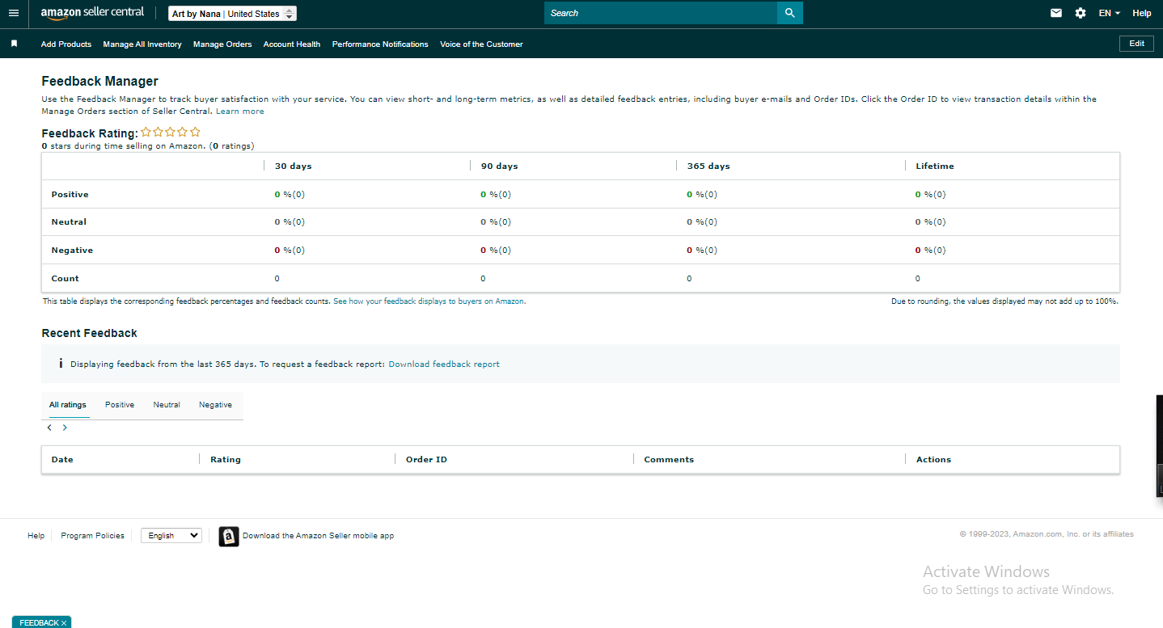Click the Amazon Seller app icon
1163x628 pixels.
coord(229,536)
